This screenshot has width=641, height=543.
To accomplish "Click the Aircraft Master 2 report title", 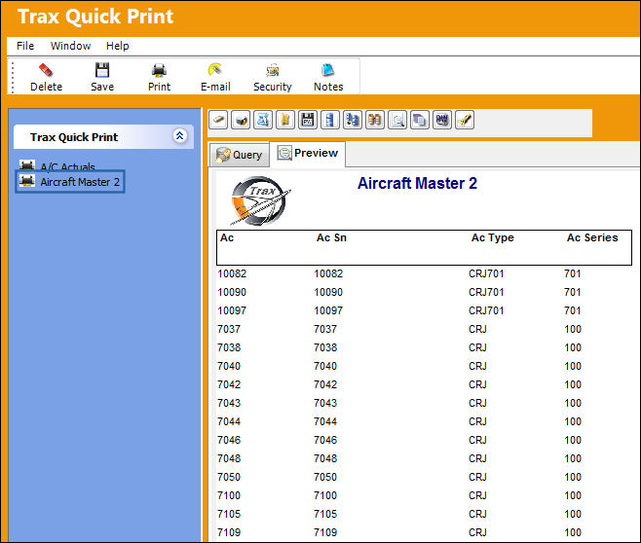I will [x=417, y=183].
